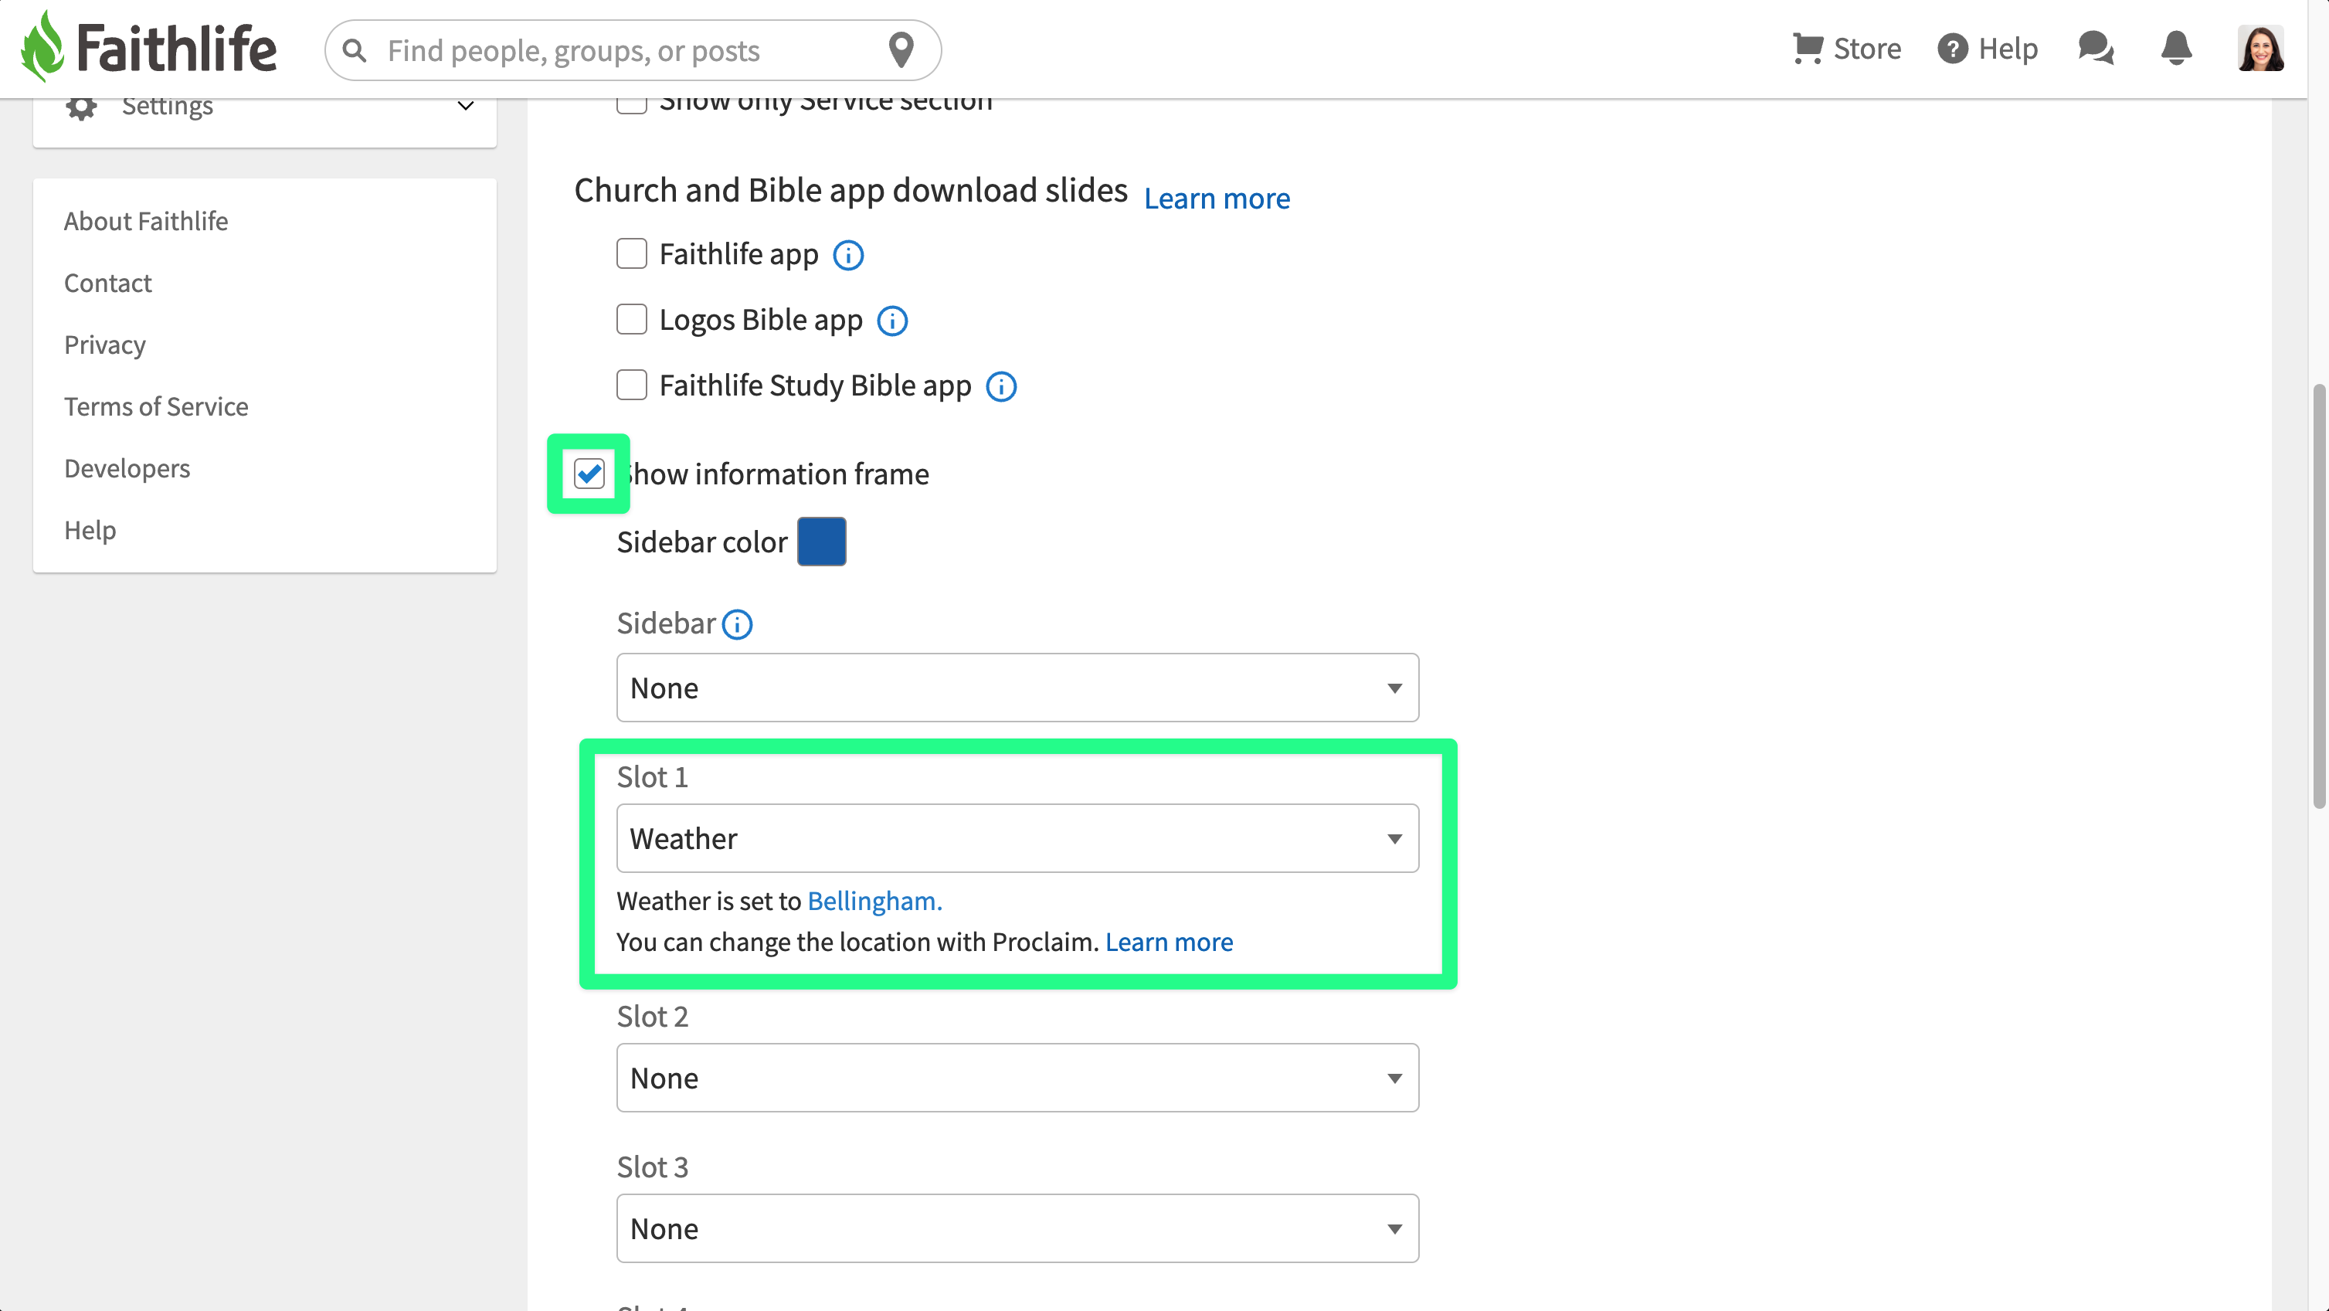Open the Slot 1 Weather dropdown
Image resolution: width=2329 pixels, height=1311 pixels.
1018,838
